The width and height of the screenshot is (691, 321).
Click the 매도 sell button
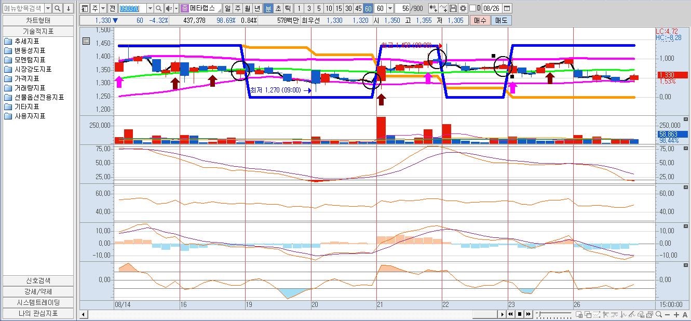click(x=501, y=20)
